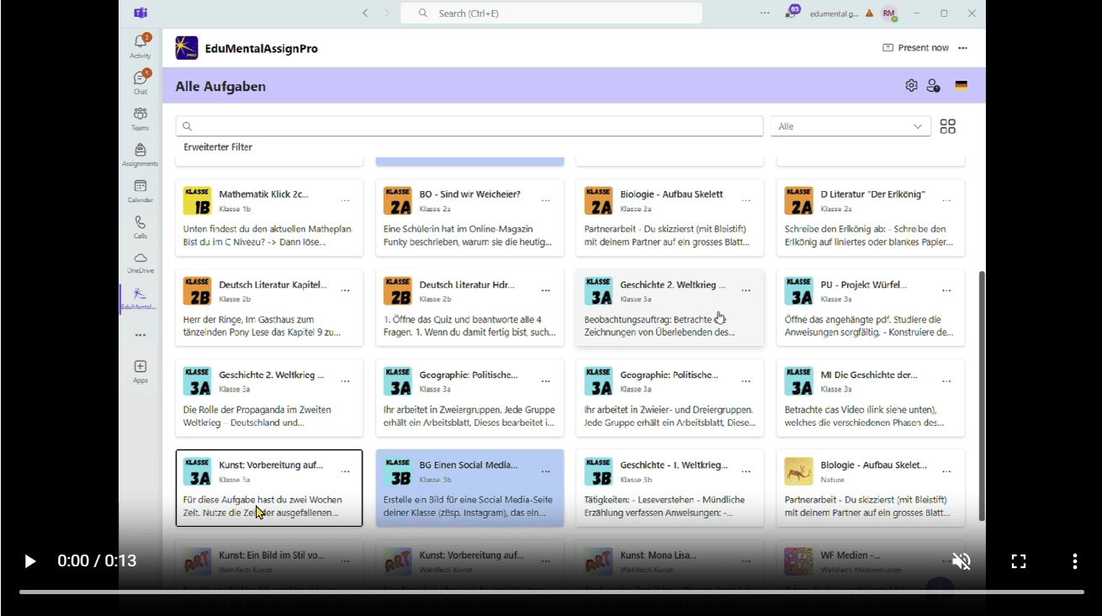This screenshot has height=616, width=1102.
Task: Unmute the video player sound
Action: click(962, 561)
